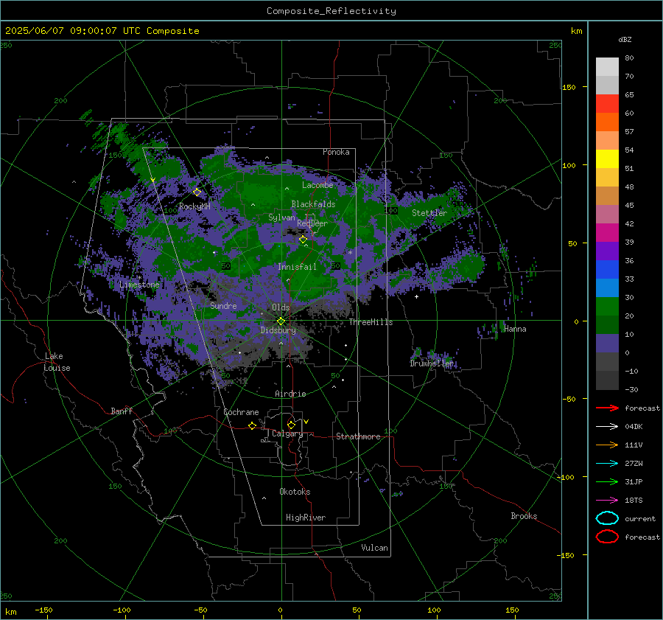663x620 pixels.
Task: Select the orange 111V arrow icon
Action: (607, 445)
